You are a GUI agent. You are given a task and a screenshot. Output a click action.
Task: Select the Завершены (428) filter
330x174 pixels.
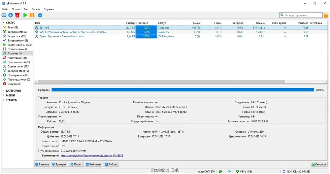pos(18,40)
